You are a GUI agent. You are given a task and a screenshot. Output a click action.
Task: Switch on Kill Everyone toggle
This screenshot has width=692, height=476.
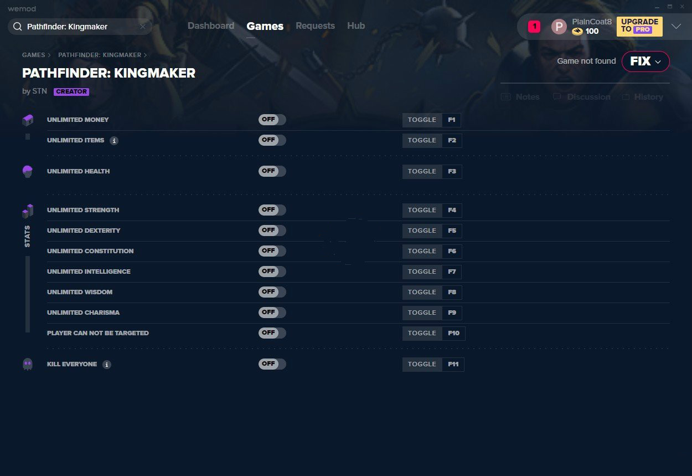pos(272,364)
